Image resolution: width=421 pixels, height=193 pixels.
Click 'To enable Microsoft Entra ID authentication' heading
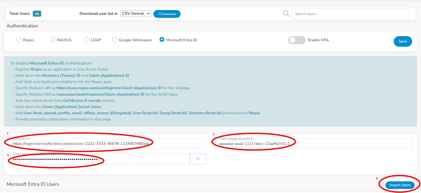(51, 63)
